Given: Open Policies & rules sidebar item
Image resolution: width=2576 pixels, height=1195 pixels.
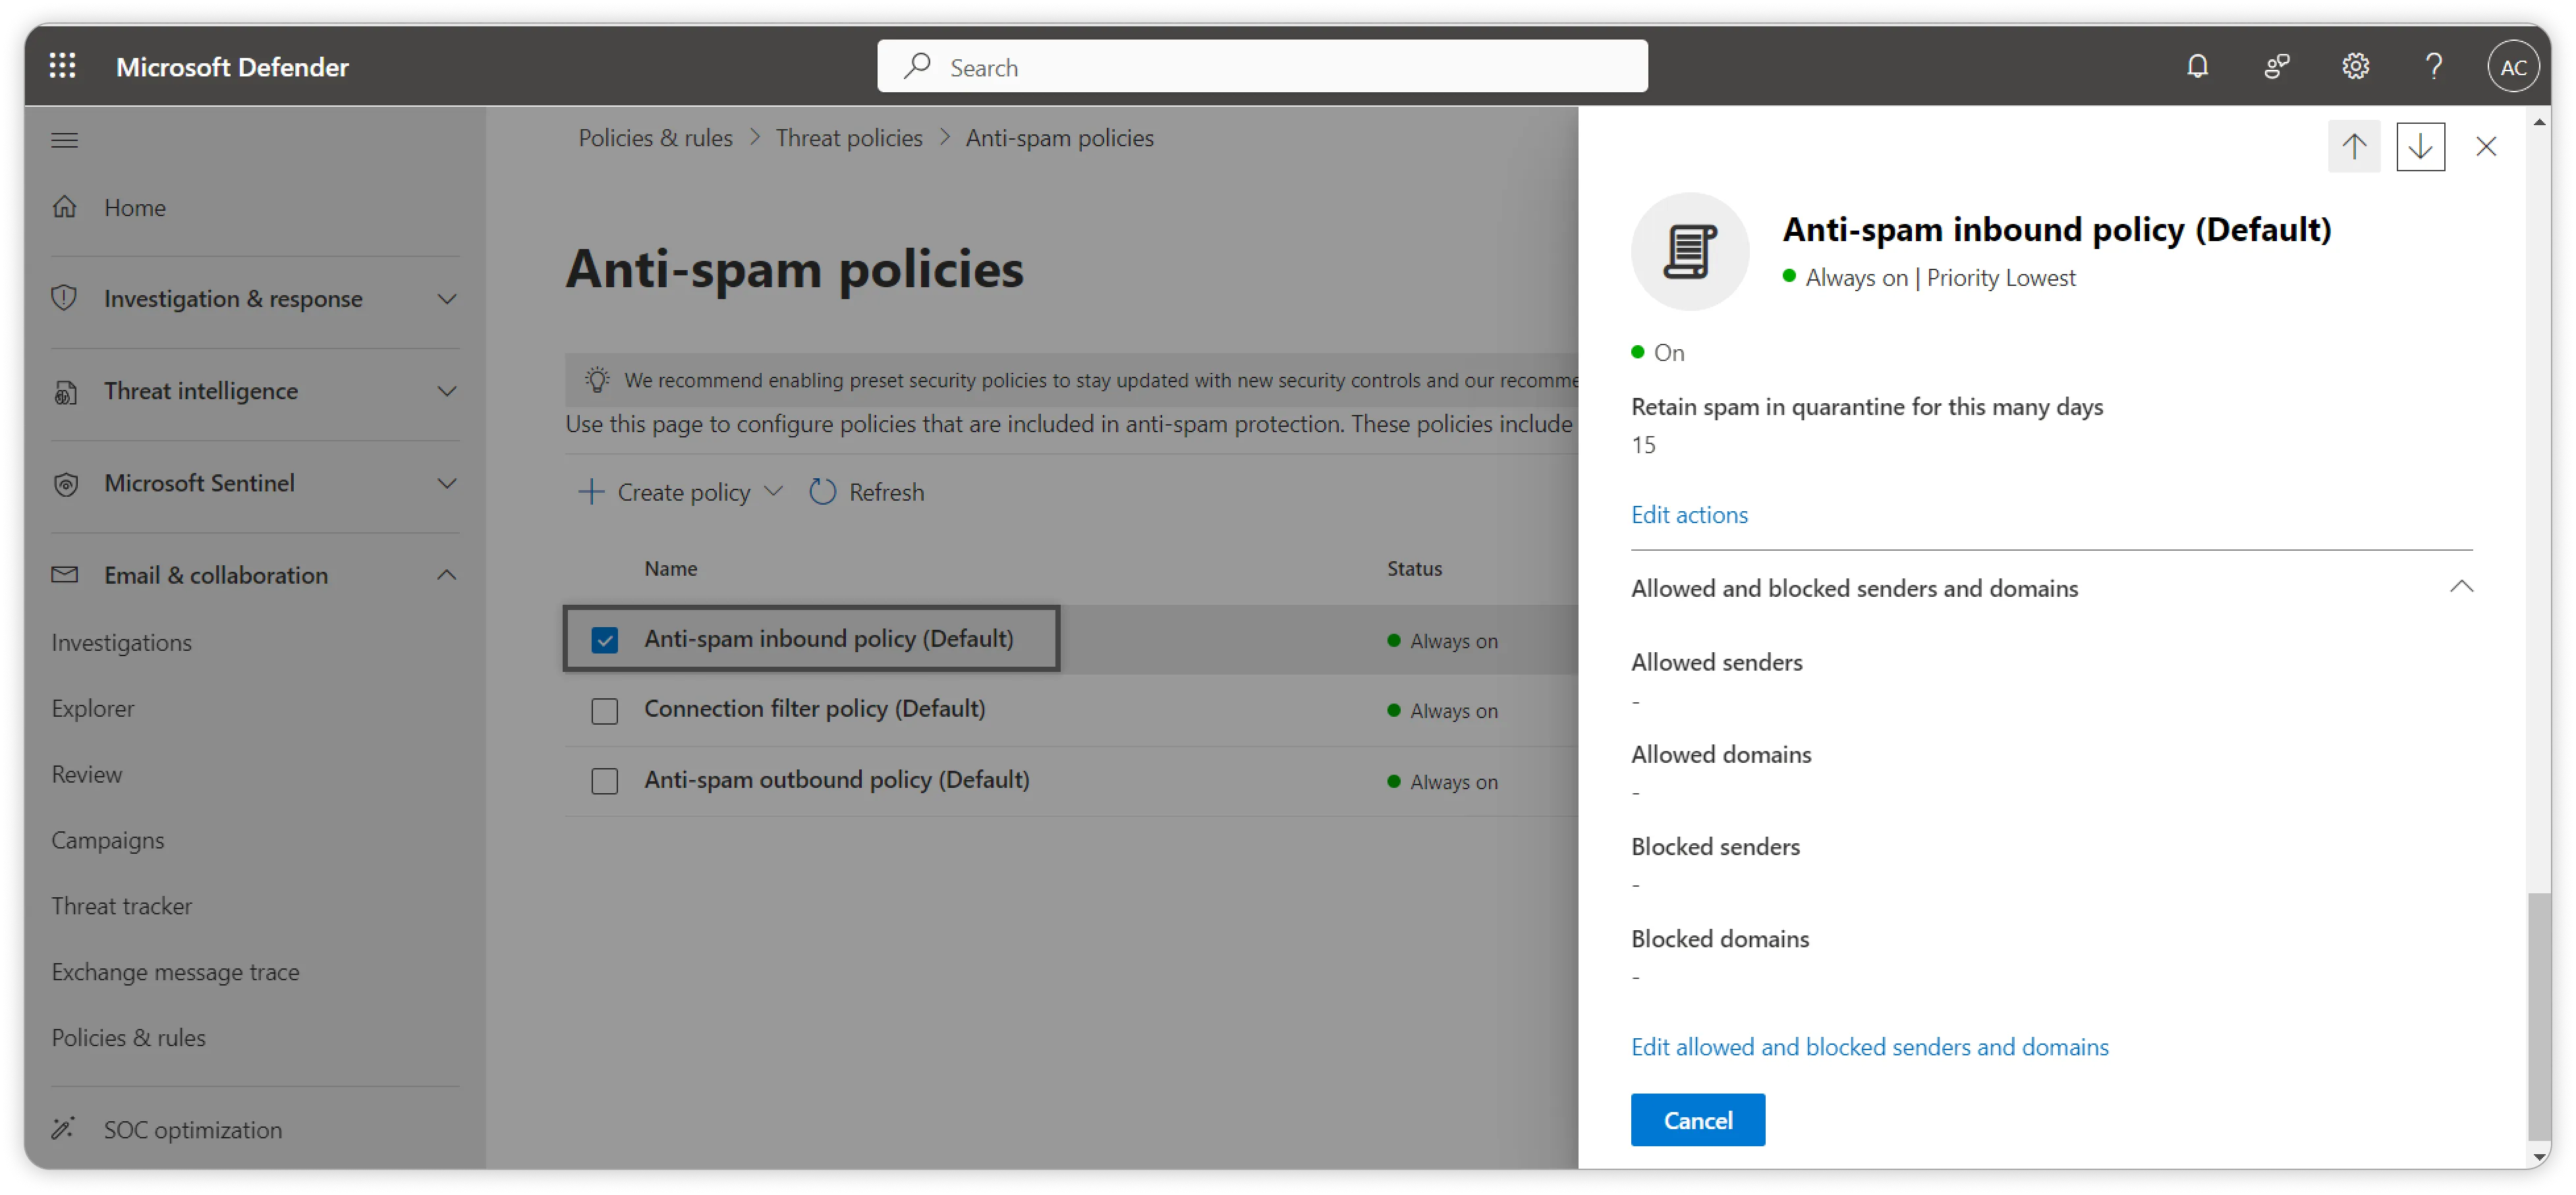Looking at the screenshot, I should point(128,1038).
